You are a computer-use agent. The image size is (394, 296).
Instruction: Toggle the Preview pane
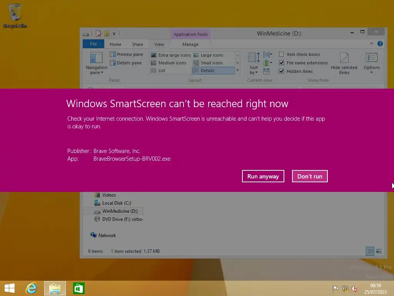click(x=126, y=54)
